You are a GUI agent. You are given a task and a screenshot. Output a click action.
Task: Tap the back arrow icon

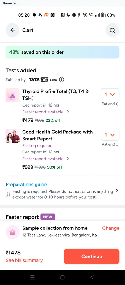pyautogui.click(x=12, y=30)
